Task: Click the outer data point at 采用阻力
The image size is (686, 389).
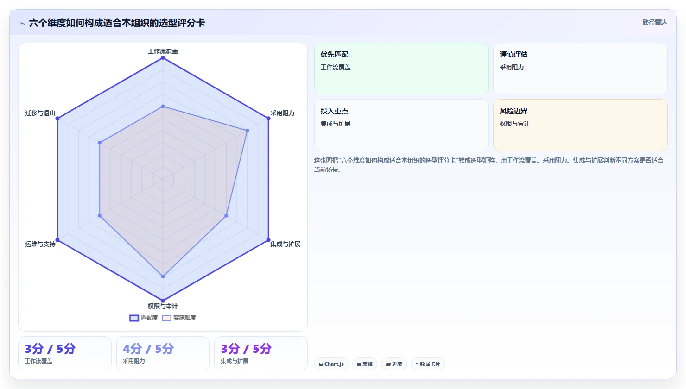Action: point(268,119)
